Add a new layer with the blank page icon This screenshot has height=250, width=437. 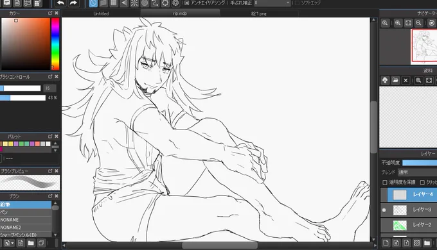coord(386,243)
